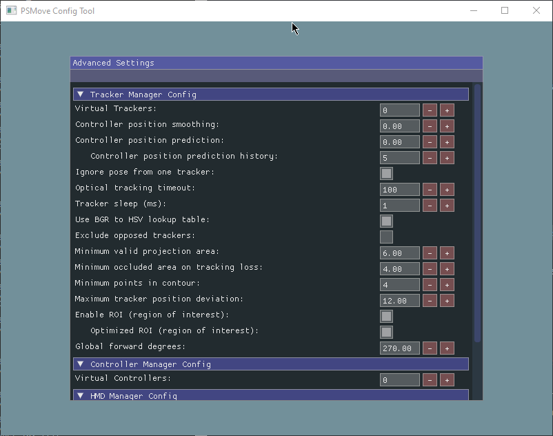Viewport: 553px width, 436px height.
Task: Increase Tracker sleep (ms) value
Action: pos(447,206)
